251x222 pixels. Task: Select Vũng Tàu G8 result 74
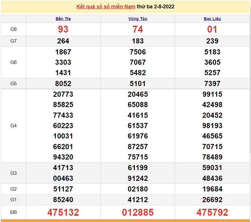(x=138, y=29)
